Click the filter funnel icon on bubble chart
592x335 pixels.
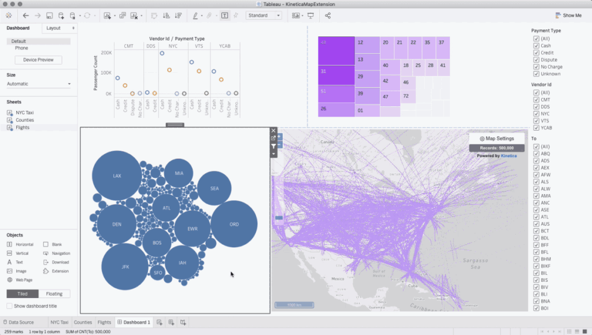point(273,146)
